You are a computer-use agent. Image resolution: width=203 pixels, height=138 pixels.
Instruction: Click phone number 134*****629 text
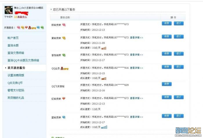coord(121,85)
